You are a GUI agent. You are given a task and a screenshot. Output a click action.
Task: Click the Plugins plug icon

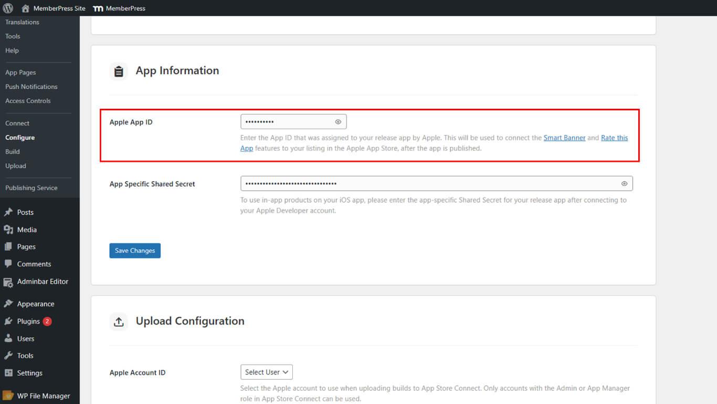click(x=8, y=321)
